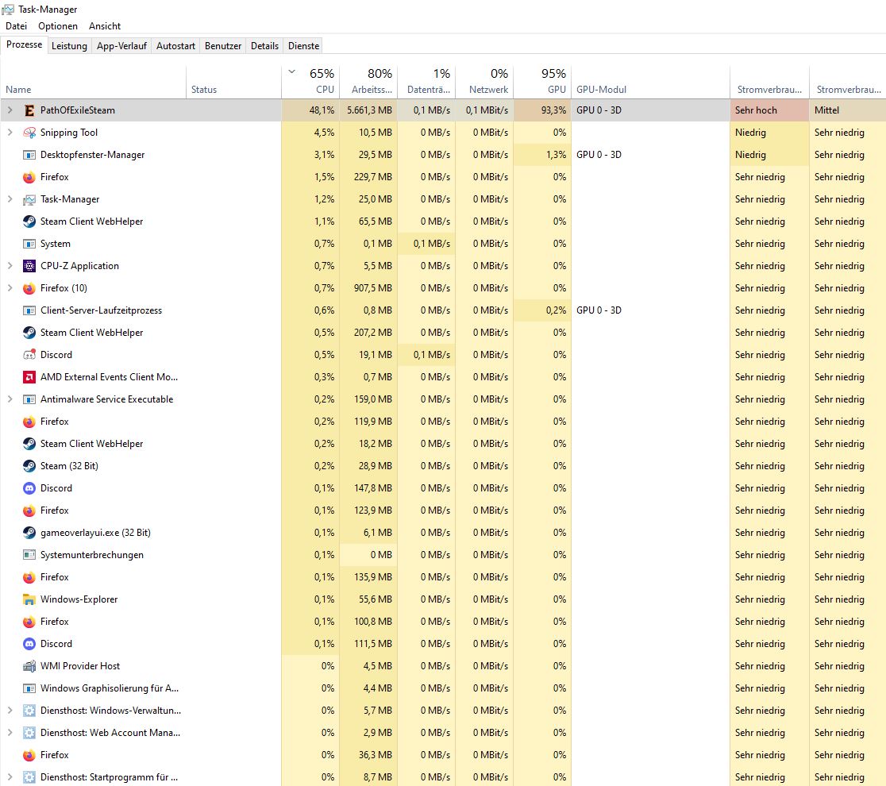The image size is (886, 786).
Task: Click the 5.661,3 MB memory cell
Action: click(368, 110)
